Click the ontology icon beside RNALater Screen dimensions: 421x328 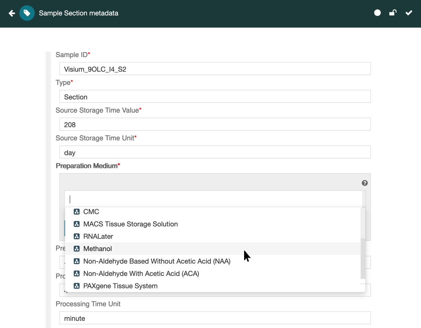[77, 236]
